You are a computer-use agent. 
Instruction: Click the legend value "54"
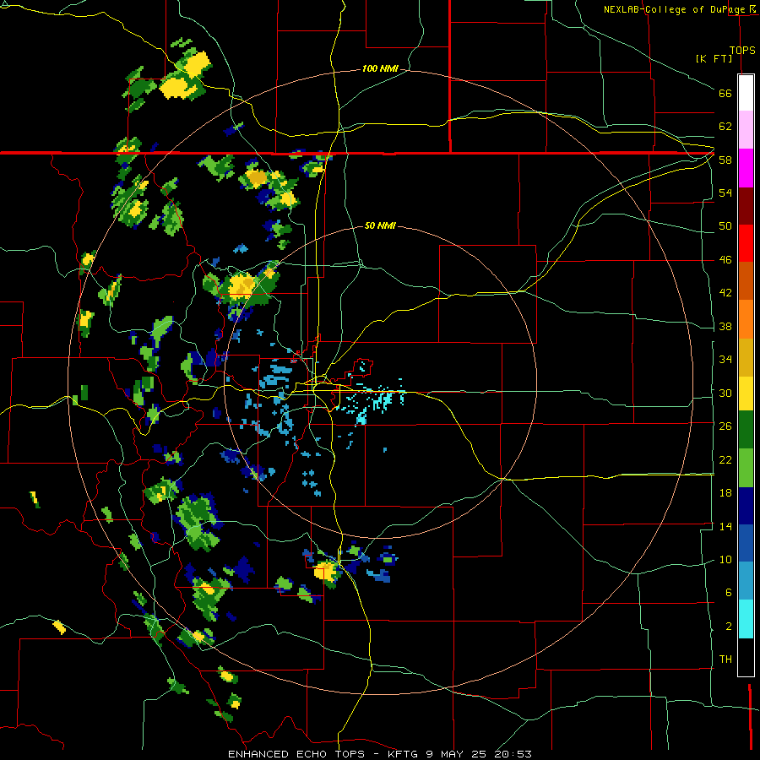coord(725,193)
